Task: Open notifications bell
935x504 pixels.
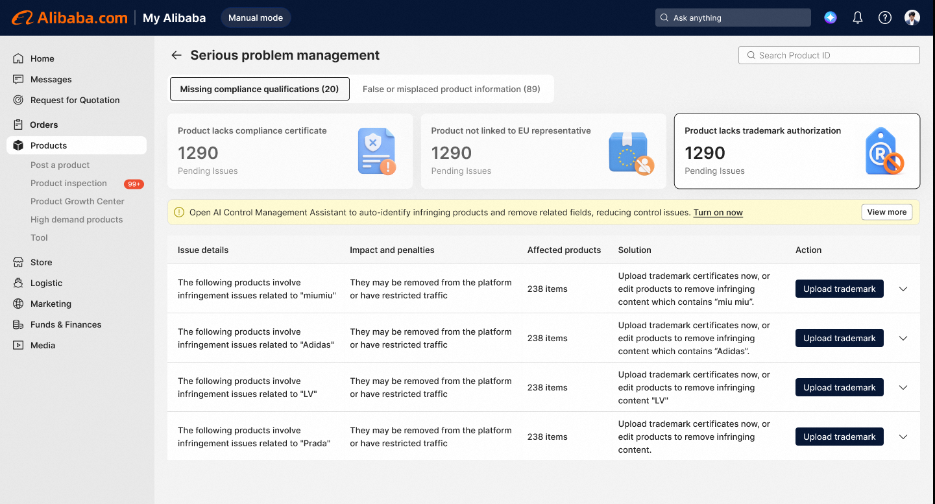Action: click(x=858, y=18)
